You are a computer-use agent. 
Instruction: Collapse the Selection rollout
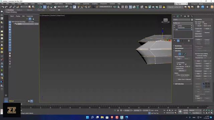pos(183,51)
